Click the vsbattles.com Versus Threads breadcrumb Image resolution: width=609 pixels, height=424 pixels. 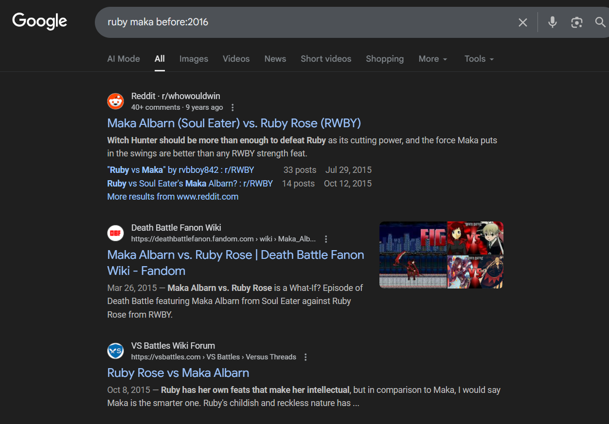pyautogui.click(x=214, y=357)
